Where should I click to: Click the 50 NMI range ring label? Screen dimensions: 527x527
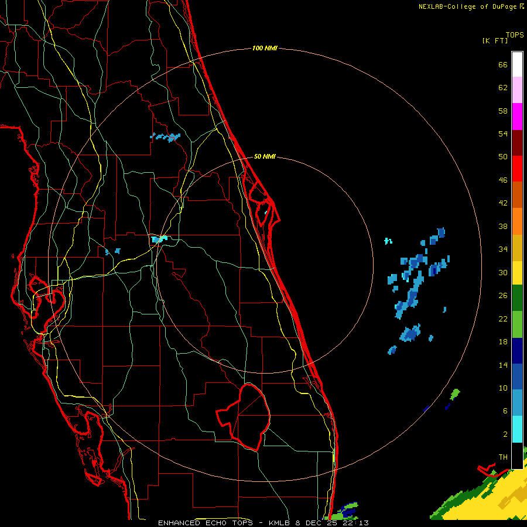(x=265, y=156)
